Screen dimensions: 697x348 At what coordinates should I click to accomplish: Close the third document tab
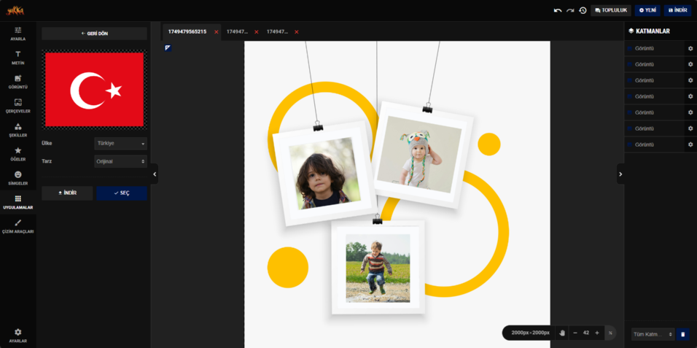click(x=297, y=32)
